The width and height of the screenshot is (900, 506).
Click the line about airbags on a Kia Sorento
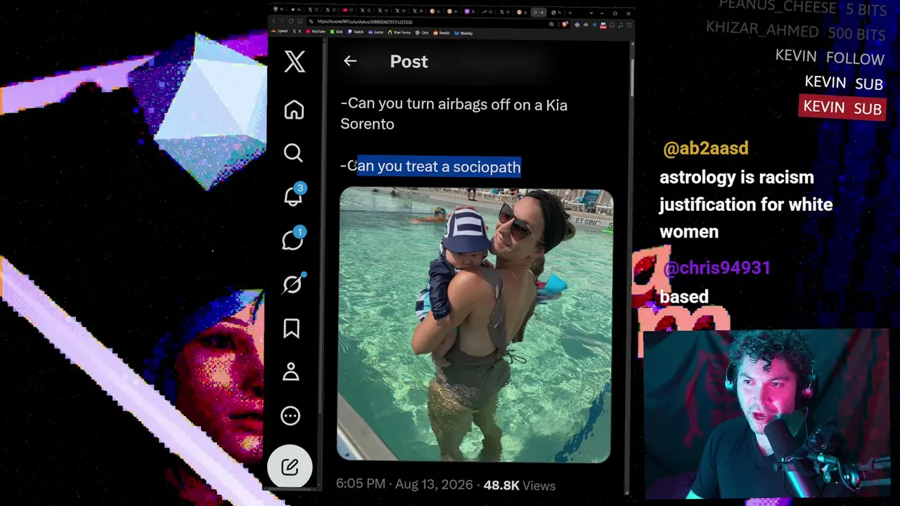click(x=454, y=114)
